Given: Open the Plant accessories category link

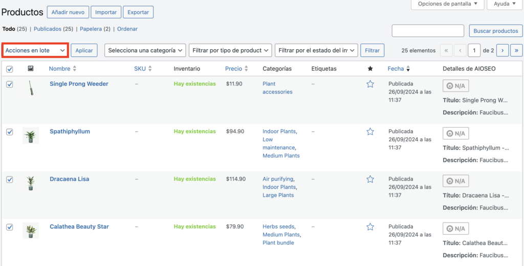Looking at the screenshot, I should pyautogui.click(x=277, y=88).
